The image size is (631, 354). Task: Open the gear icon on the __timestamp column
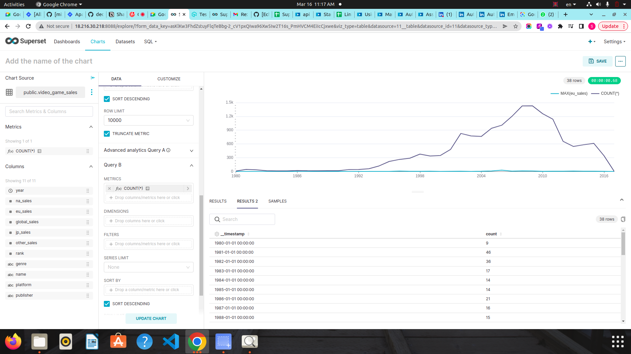tap(217, 234)
